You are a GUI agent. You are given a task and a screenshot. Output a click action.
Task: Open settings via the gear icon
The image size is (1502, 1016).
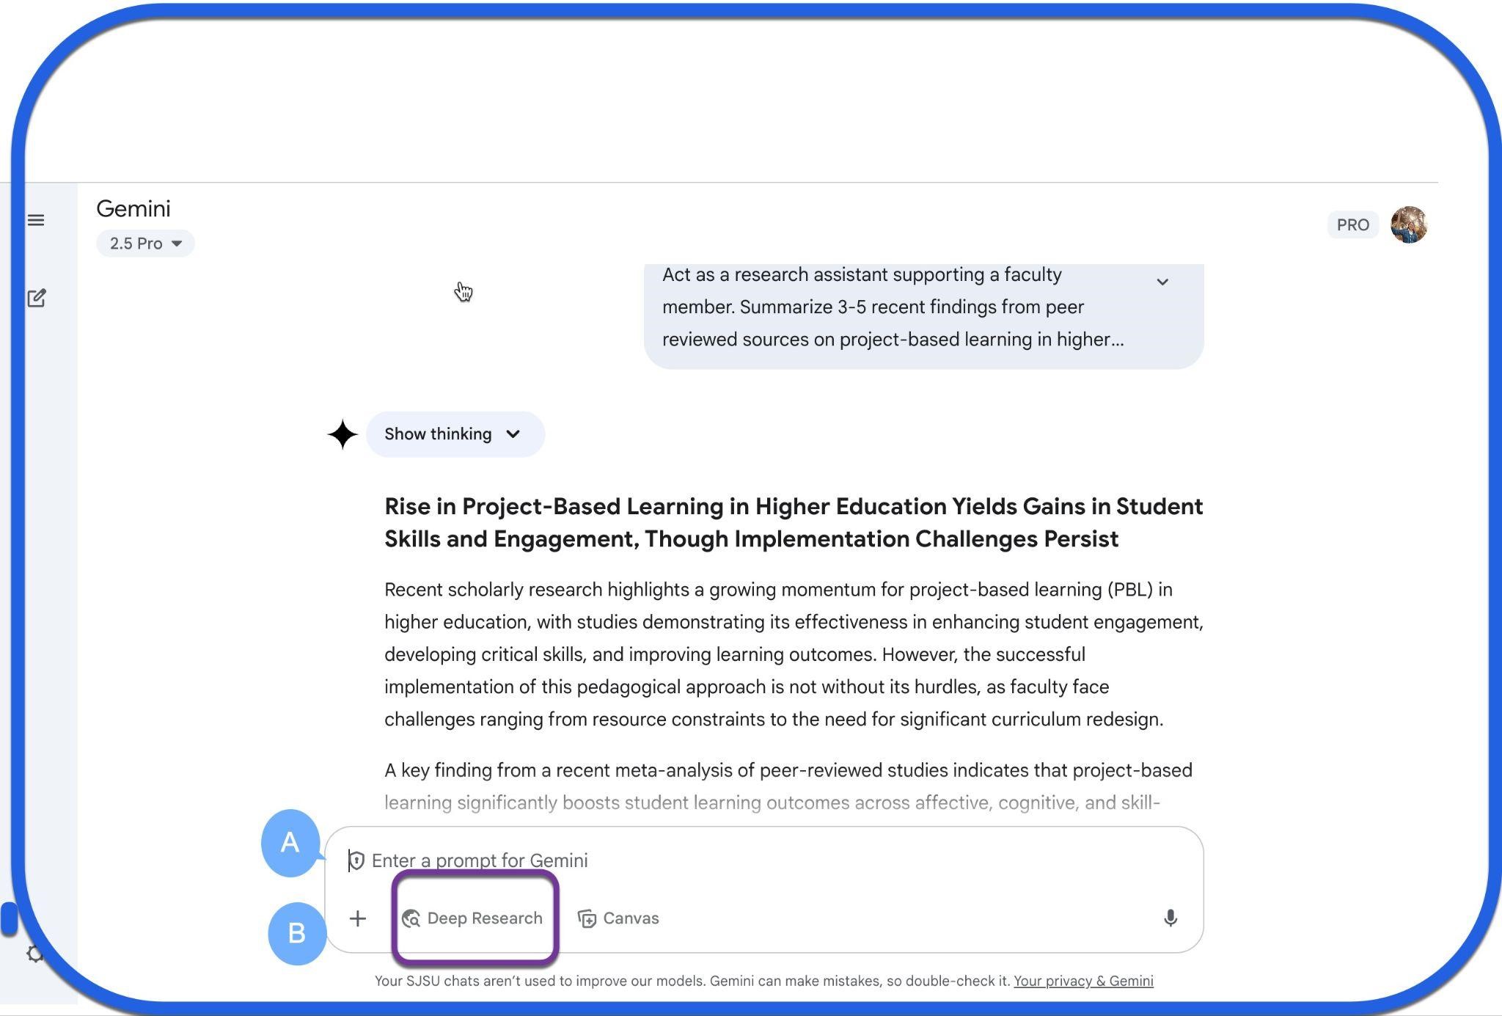point(34,954)
